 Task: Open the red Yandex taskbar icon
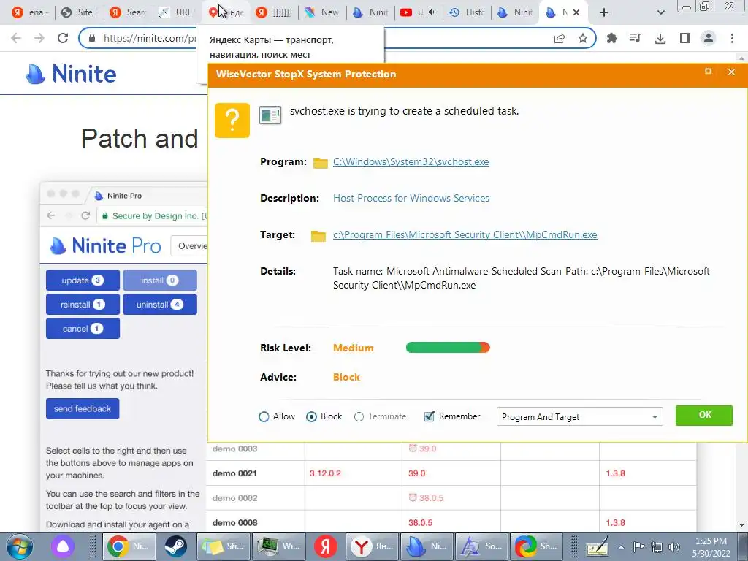click(325, 546)
